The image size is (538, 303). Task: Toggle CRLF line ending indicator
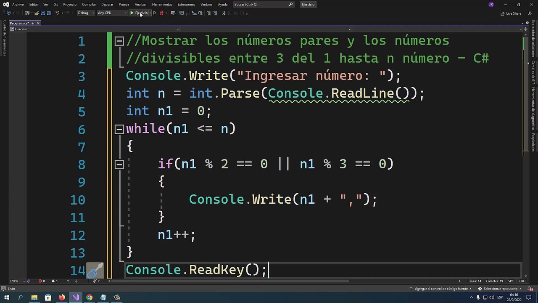pos(522,281)
